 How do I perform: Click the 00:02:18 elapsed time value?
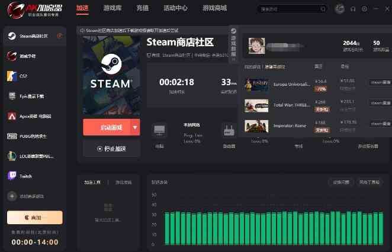point(176,82)
